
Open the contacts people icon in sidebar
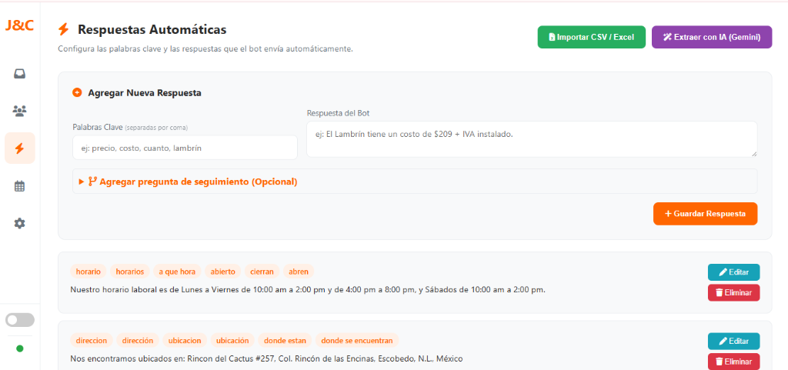point(19,111)
